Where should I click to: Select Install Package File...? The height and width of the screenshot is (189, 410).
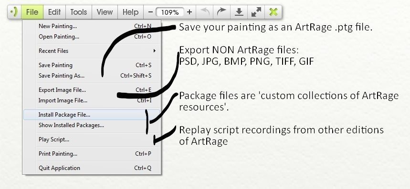point(92,115)
